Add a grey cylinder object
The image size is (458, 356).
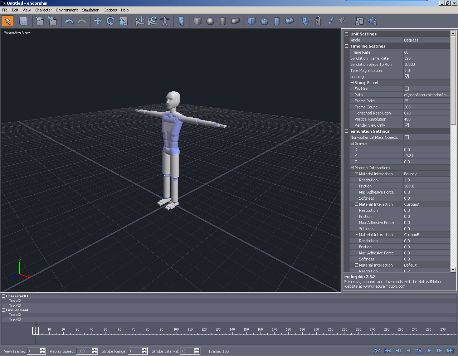223,21
